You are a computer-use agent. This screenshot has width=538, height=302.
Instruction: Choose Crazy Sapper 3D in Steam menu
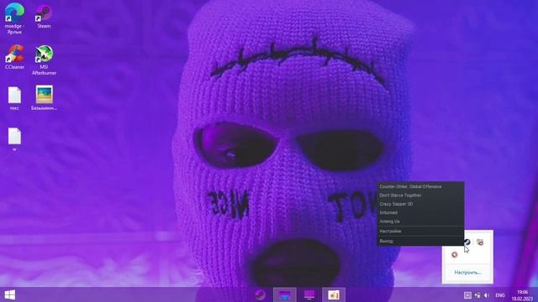[420, 204]
